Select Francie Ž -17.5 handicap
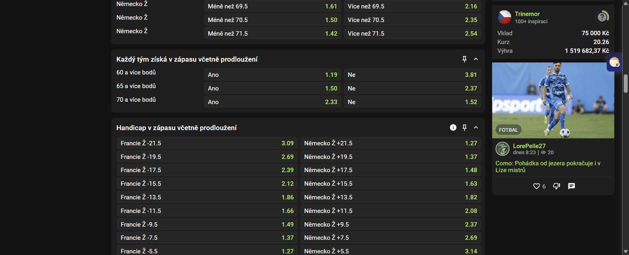Image resolution: width=629 pixels, height=255 pixels. [207, 170]
